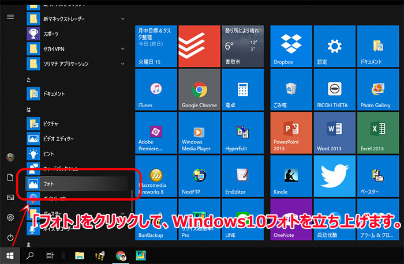Open the ごみ箱 recycle bin tile
Image resolution: width=404 pixels, height=264 pixels.
[291, 89]
